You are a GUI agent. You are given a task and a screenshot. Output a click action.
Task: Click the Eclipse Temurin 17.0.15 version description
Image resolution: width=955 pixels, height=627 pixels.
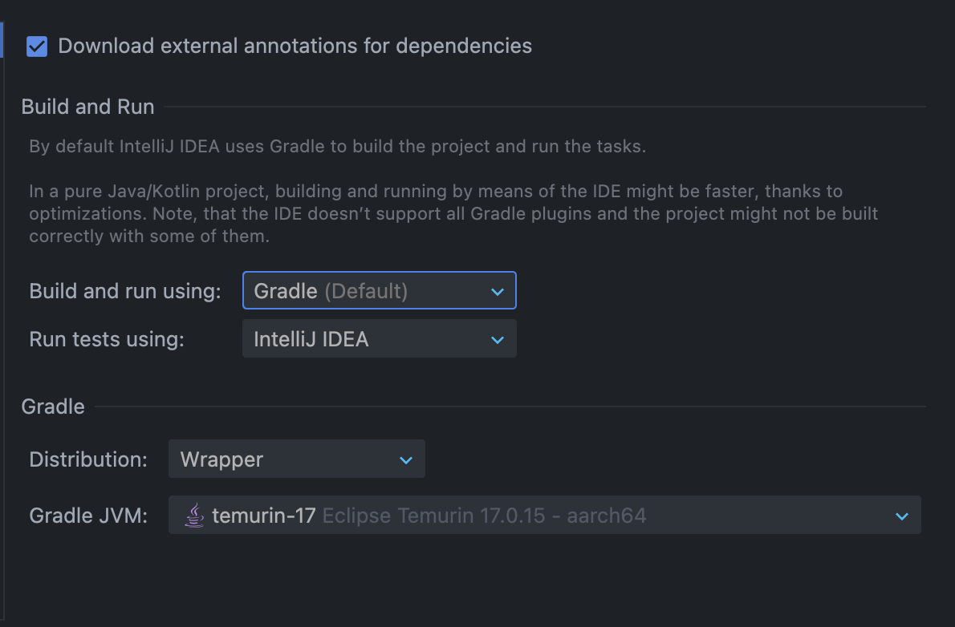[x=484, y=516]
